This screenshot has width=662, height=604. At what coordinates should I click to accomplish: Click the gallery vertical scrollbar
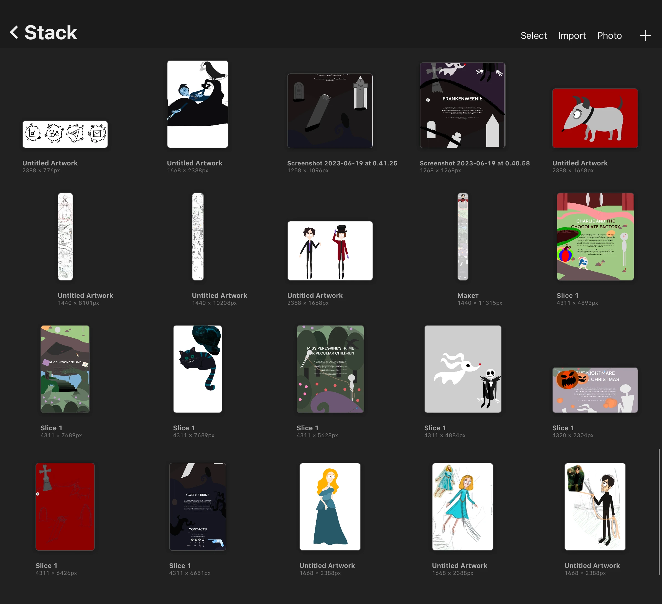(x=659, y=511)
